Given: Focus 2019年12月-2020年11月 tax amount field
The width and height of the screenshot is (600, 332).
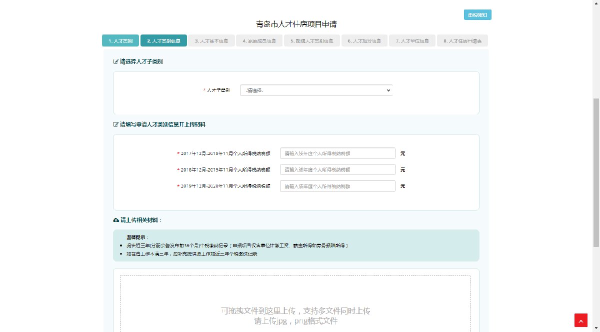Looking at the screenshot, I should [x=337, y=185].
